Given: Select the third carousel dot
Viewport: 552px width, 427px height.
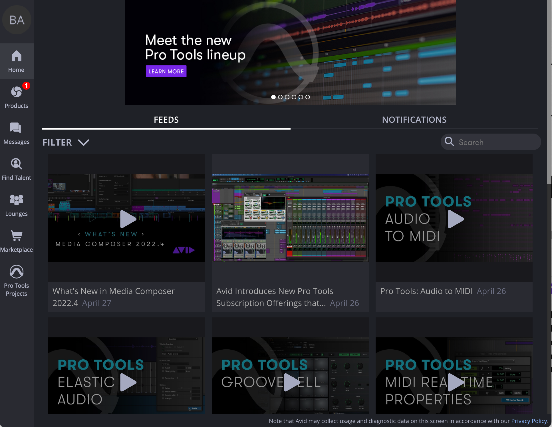Looking at the screenshot, I should [287, 97].
